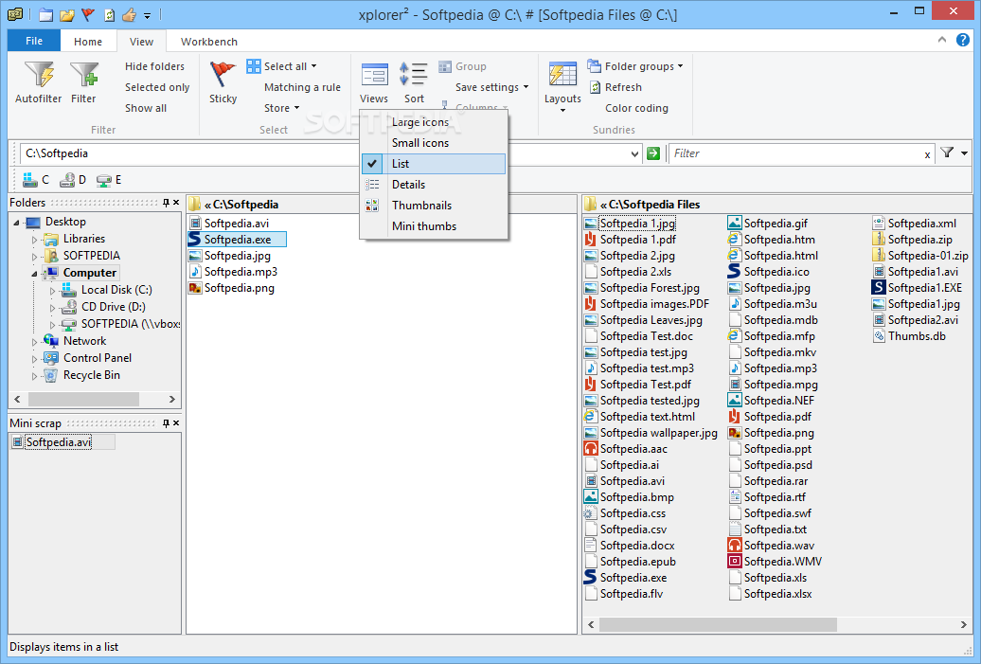981x664 pixels.
Task: Select Local Disk (C:) in folder tree
Action: pyautogui.click(x=116, y=290)
